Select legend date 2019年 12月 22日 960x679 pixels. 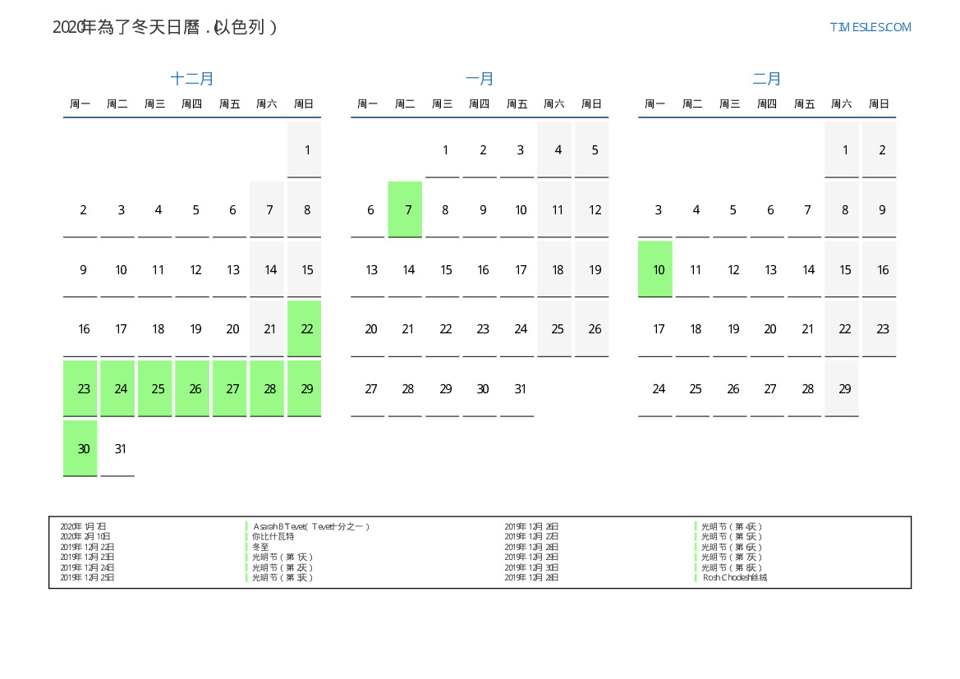(87, 547)
